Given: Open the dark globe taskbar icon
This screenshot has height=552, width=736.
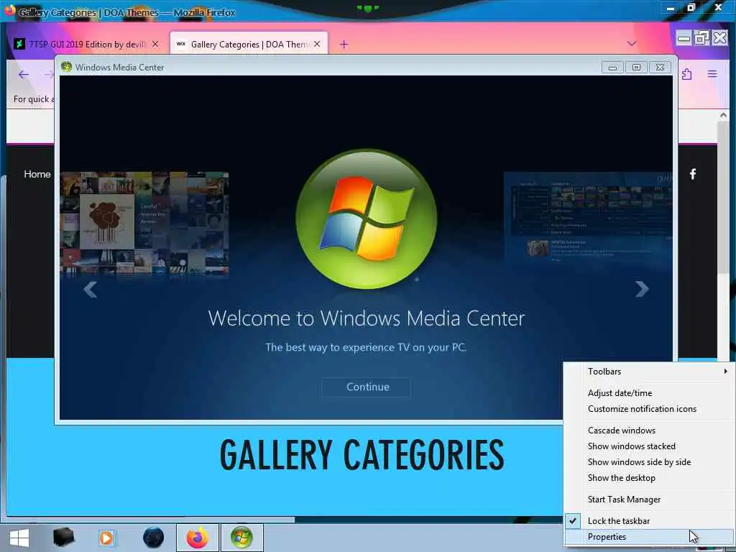Looking at the screenshot, I should pos(153,538).
